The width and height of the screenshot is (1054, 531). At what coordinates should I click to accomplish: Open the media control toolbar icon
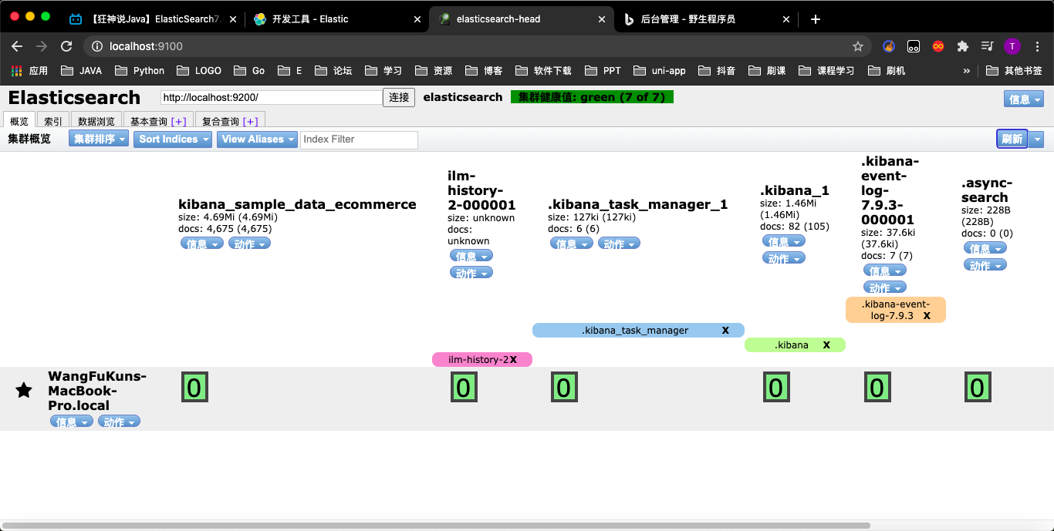pyautogui.click(x=987, y=46)
